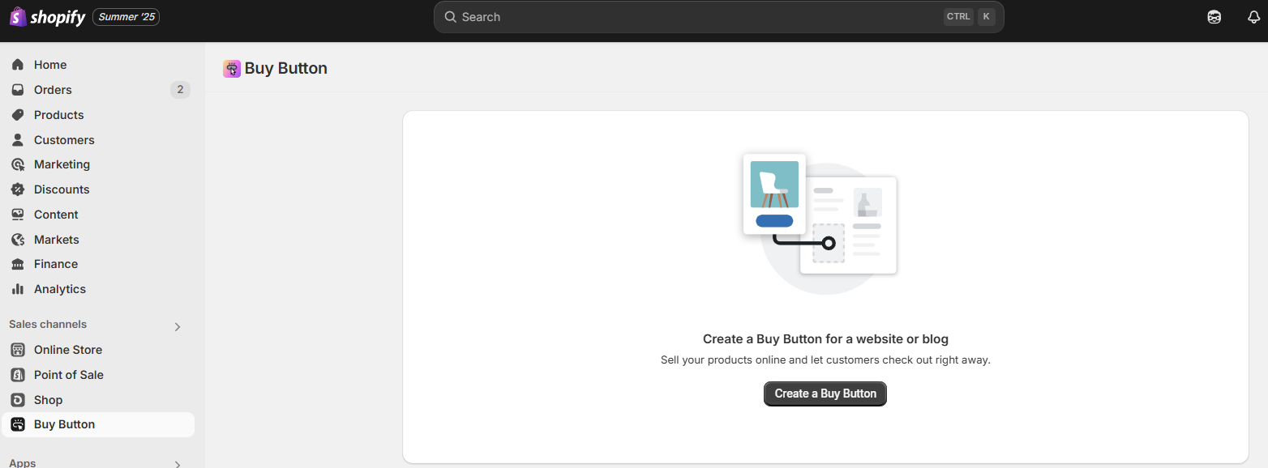The height and width of the screenshot is (468, 1268).
Task: Click the Products tag icon
Action: coord(18,115)
